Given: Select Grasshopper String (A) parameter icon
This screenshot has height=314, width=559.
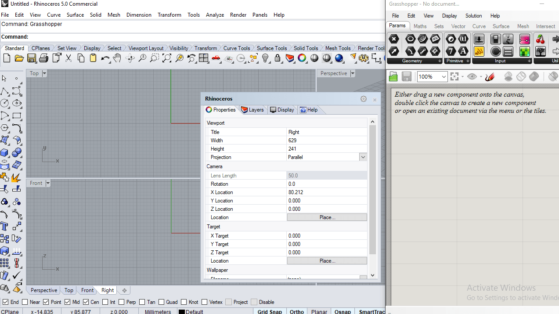Looking at the screenshot, I should [463, 51].
